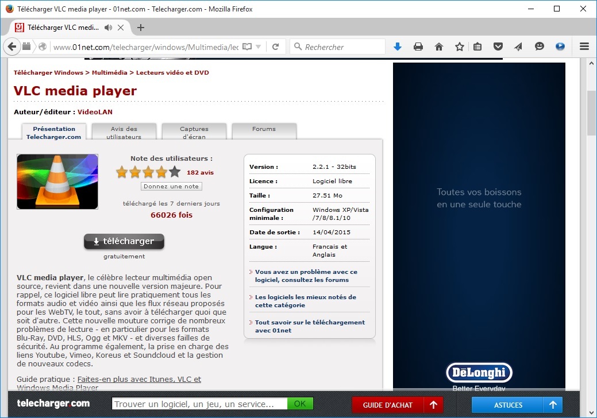Bookmark this page with the star

pos(460,47)
